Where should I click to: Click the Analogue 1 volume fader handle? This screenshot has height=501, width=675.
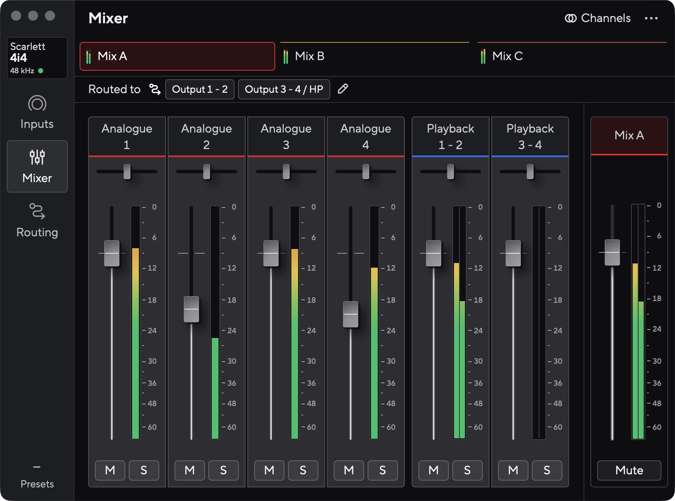pyautogui.click(x=112, y=253)
